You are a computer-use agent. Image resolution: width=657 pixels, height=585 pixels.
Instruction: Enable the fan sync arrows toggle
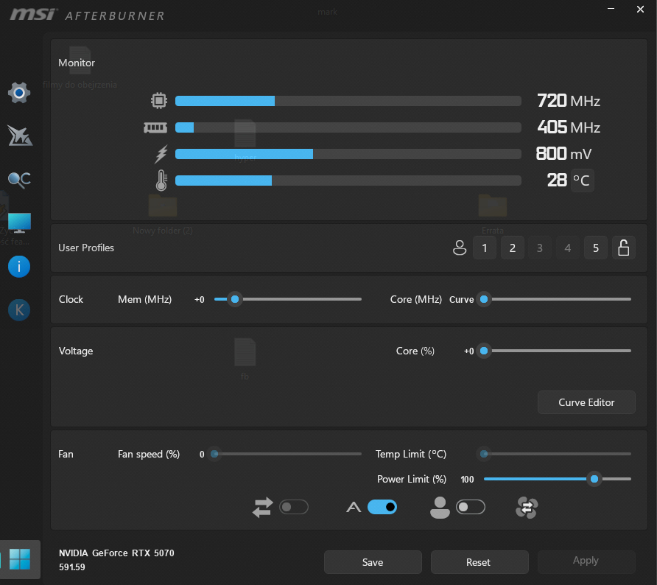[293, 507]
